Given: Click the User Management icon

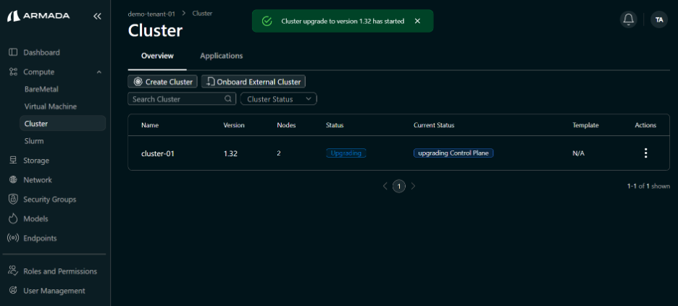Looking at the screenshot, I should [x=13, y=291].
